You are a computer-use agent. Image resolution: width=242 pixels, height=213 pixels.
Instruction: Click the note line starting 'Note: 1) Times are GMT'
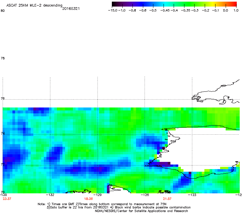[x=102, y=204]
